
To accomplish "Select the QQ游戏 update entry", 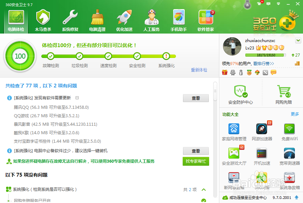I will [x=46, y=116].
